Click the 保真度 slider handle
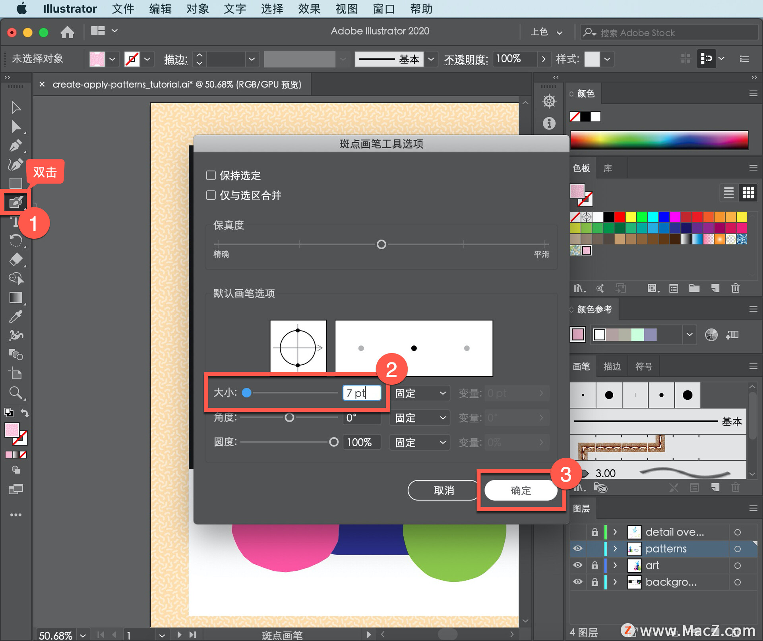 381,244
